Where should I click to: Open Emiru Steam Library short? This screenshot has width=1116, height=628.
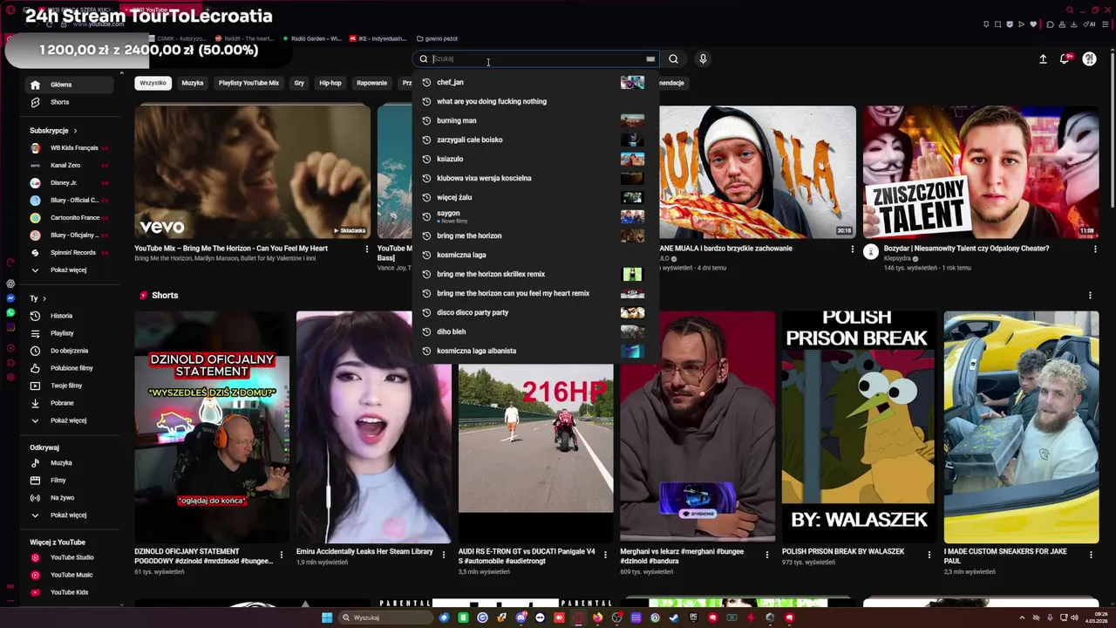pos(373,427)
